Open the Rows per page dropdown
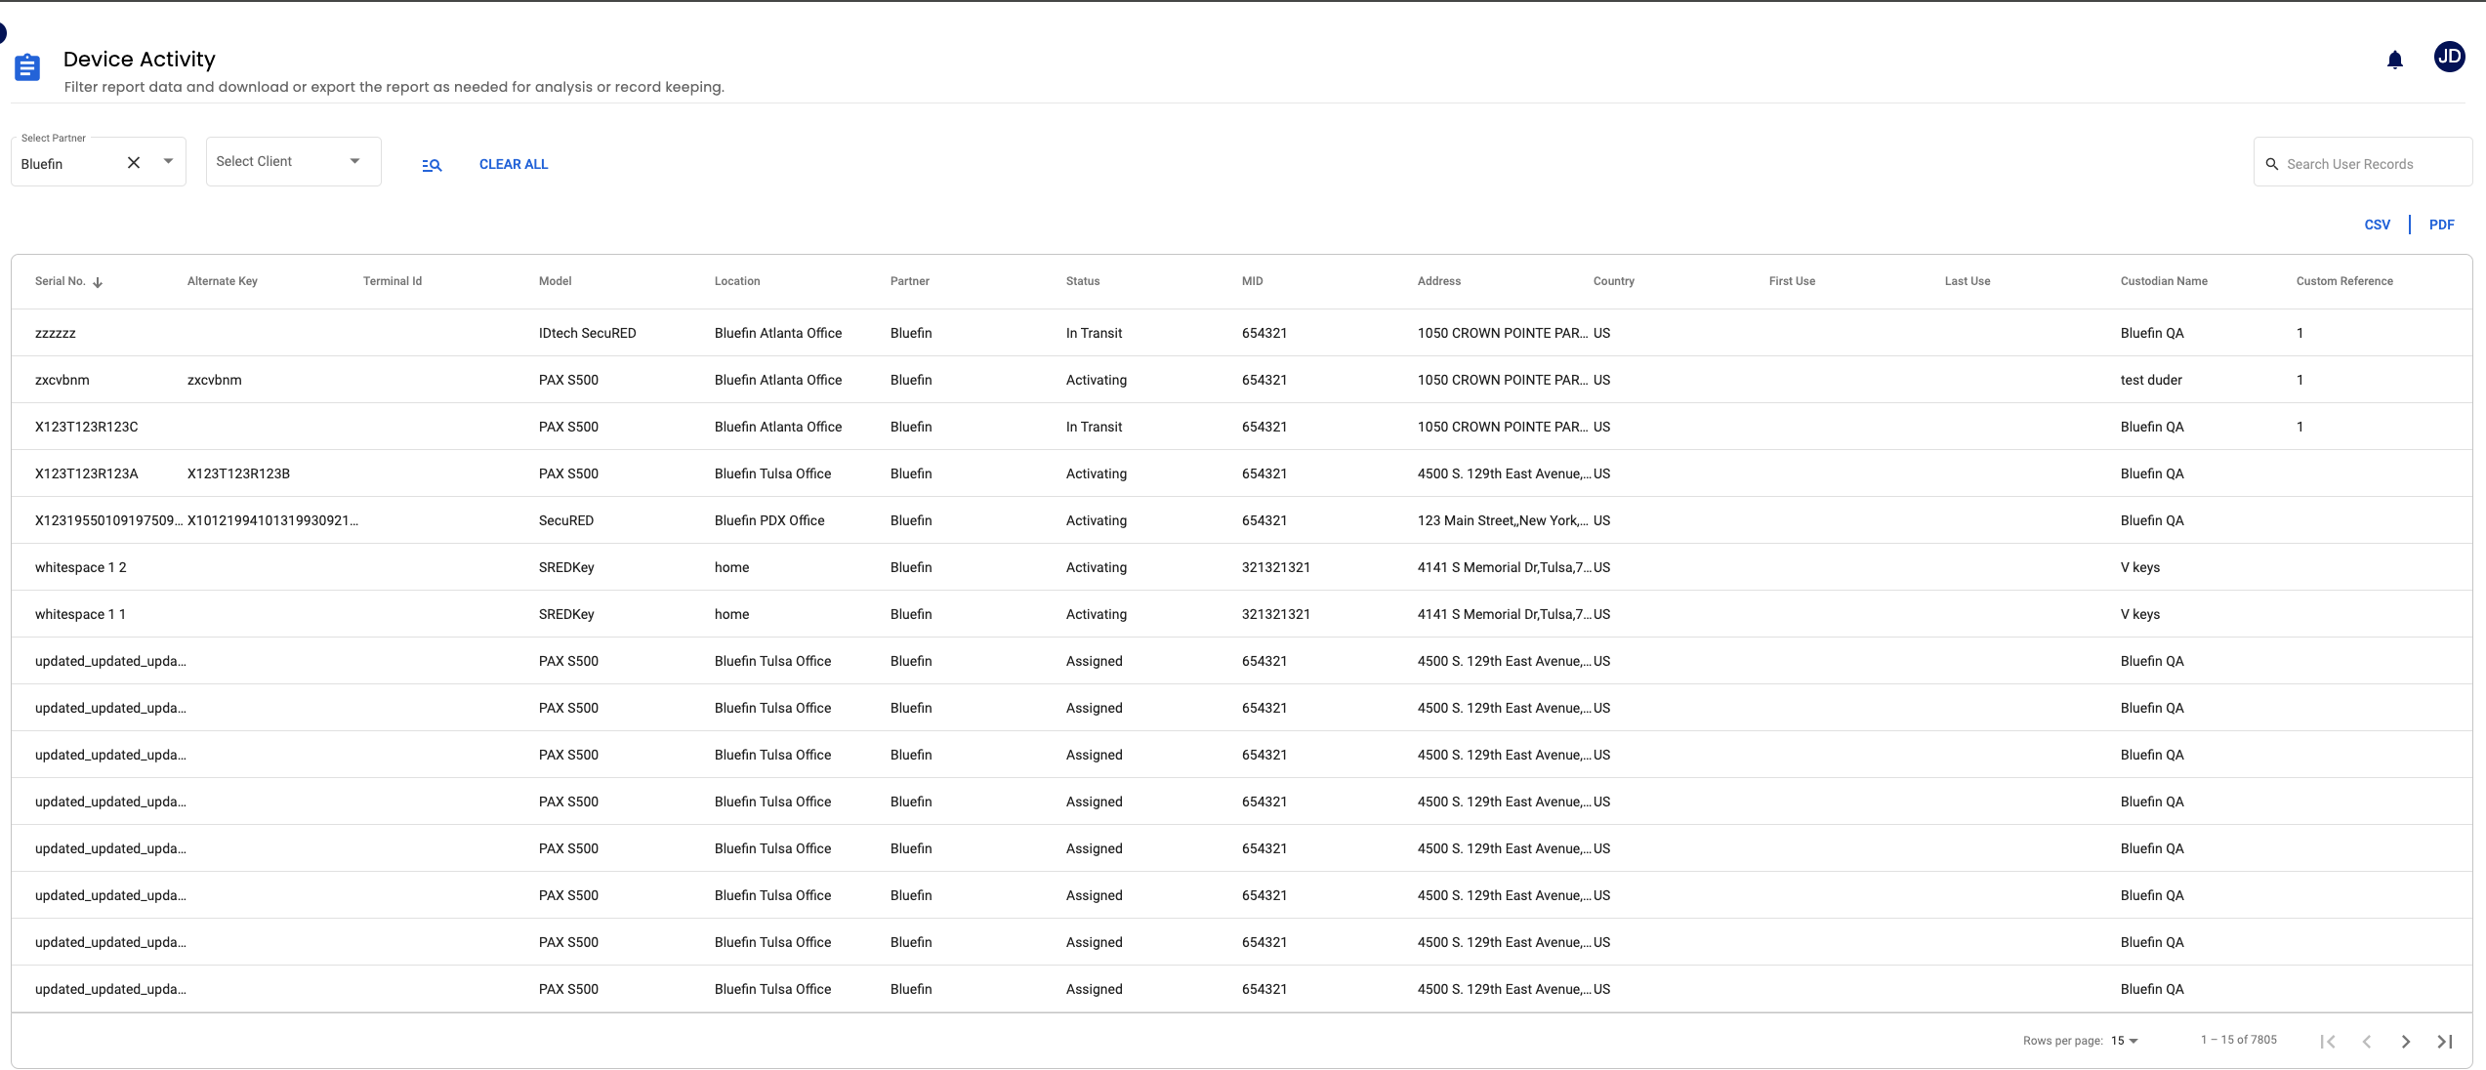The width and height of the screenshot is (2486, 1070). click(x=2125, y=1041)
